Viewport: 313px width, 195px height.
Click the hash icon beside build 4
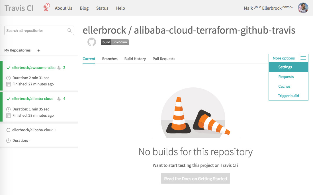[59, 98]
